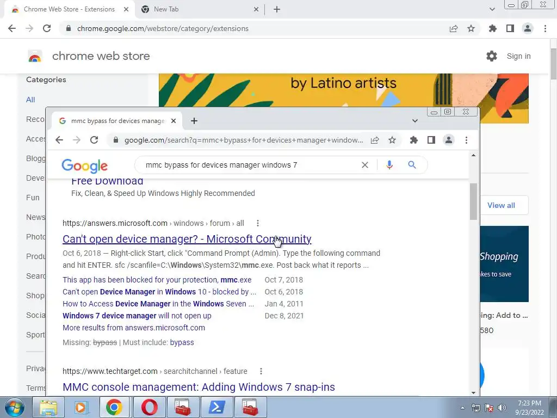The width and height of the screenshot is (557, 418).
Task: Bookmark the Chrome Web Store page with star
Action: (471, 28)
